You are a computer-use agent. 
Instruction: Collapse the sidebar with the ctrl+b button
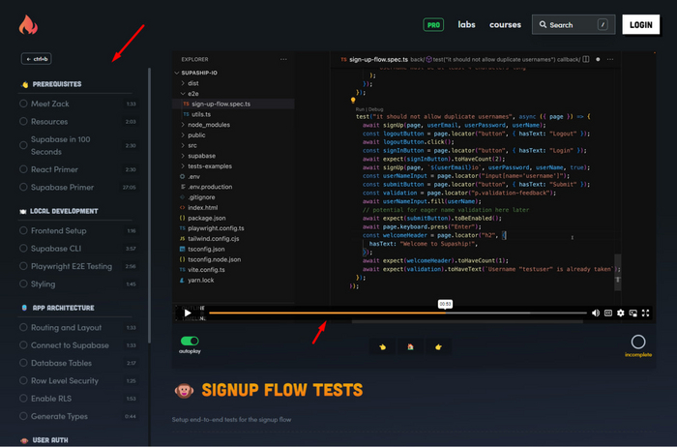point(37,59)
